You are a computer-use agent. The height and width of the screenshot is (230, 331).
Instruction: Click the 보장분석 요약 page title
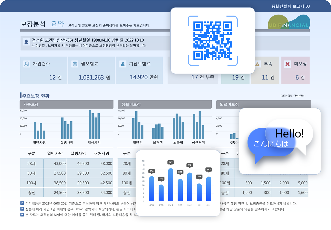(43, 24)
